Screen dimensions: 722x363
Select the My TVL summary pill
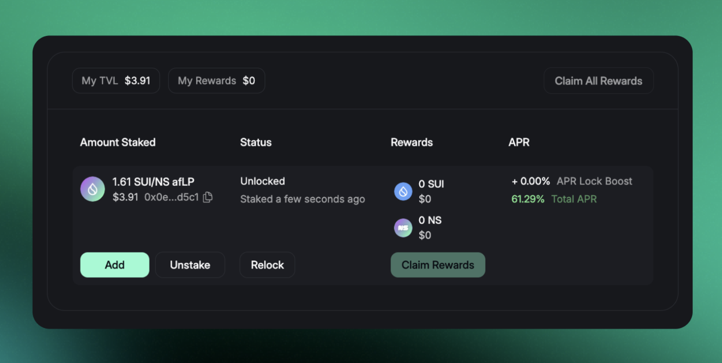[x=116, y=81]
